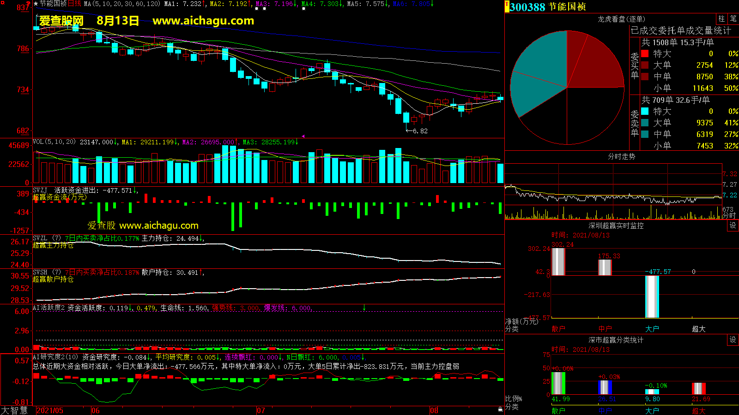Click the 分时走势 panel header
Image resolution: width=739 pixels, height=415 pixels.
(x=621, y=157)
